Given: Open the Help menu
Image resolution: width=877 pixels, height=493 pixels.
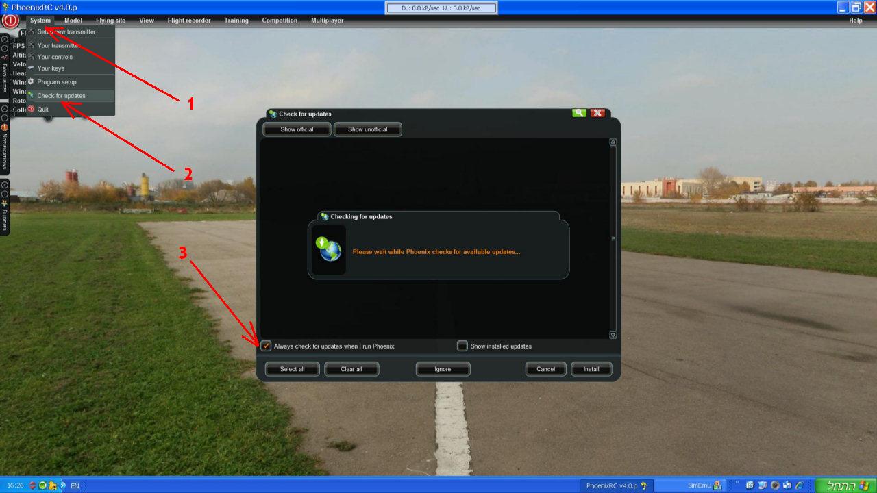Looking at the screenshot, I should coord(856,21).
